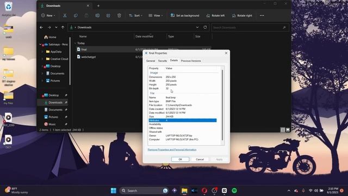Click Rotate right in toolbar
Viewport: 348px width, 196px height.
pos(242,16)
